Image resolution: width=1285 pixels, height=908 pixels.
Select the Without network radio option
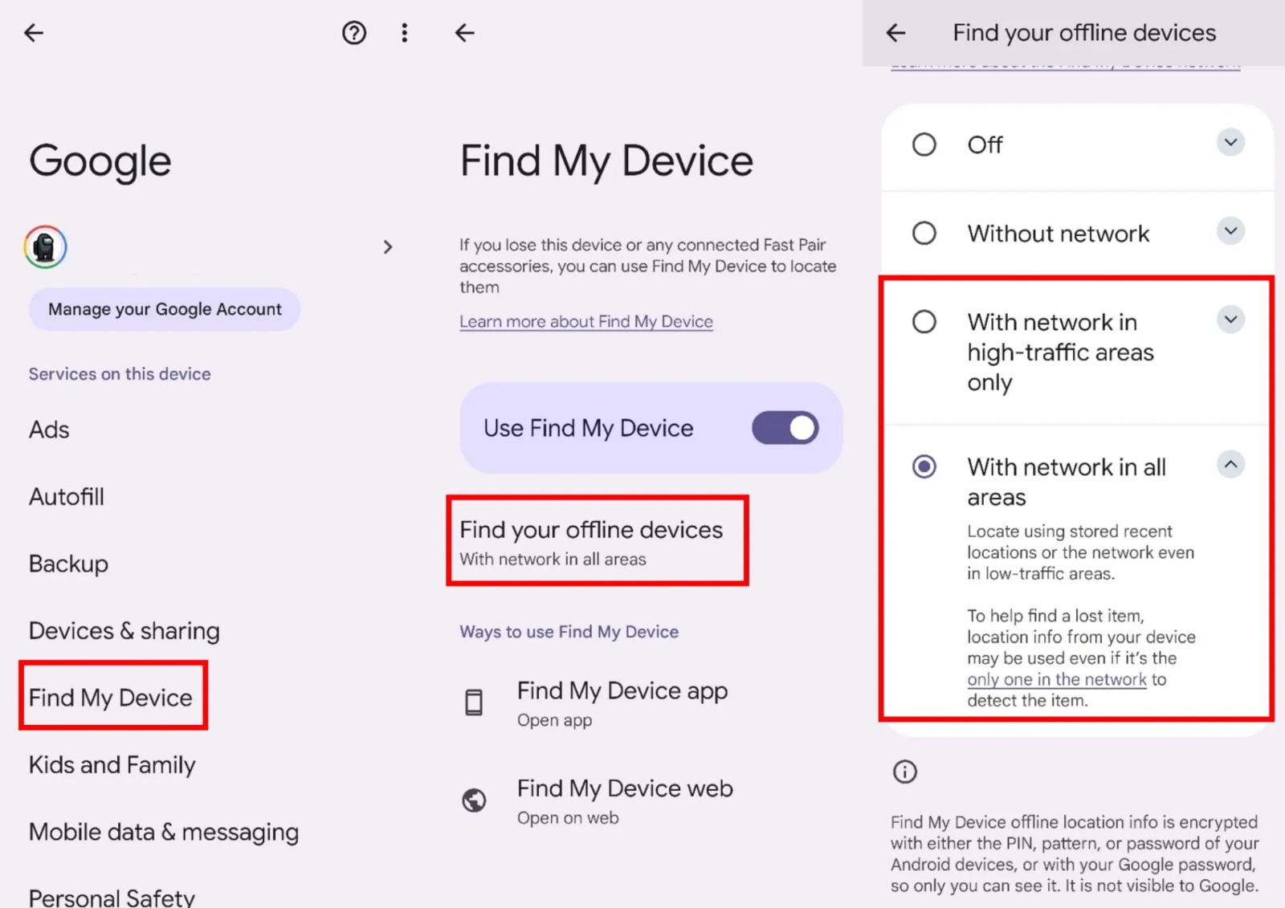(x=924, y=233)
